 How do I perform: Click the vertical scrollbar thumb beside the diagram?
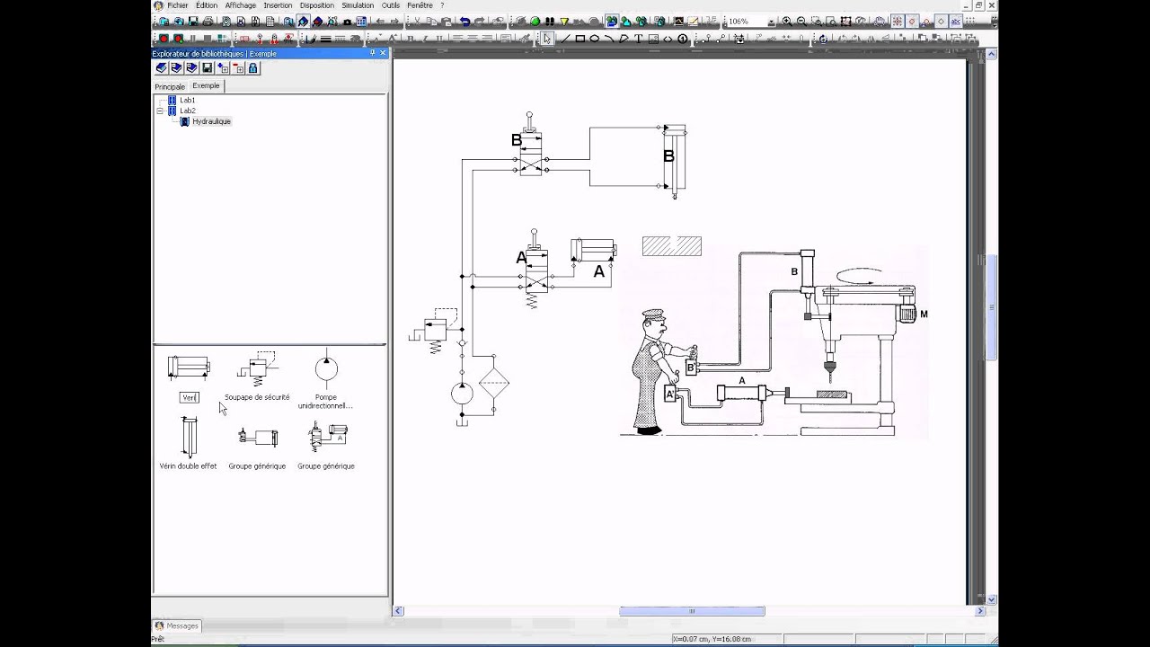pyautogui.click(x=992, y=308)
